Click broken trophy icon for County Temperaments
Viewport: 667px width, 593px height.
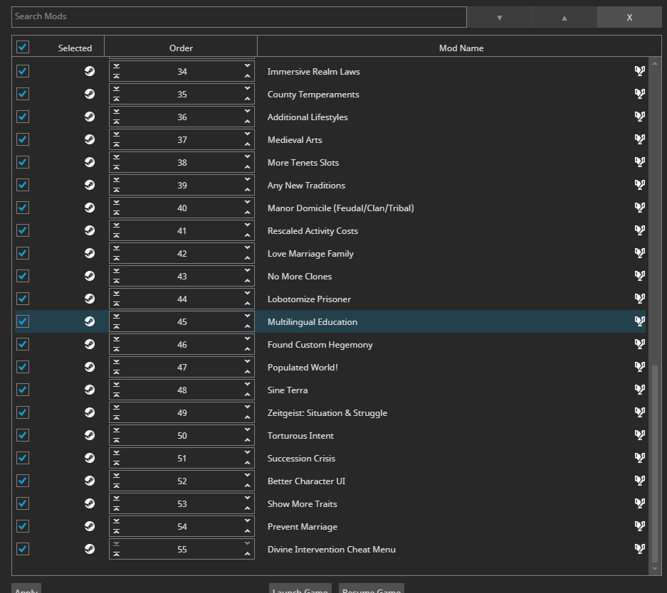coord(639,94)
